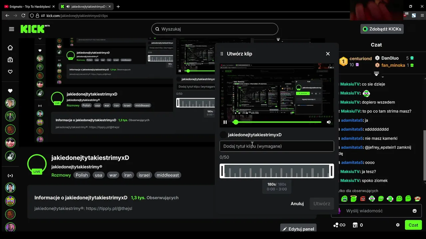Go back in browser history
The width and height of the screenshot is (426, 239).
pyautogui.click(x=7, y=16)
